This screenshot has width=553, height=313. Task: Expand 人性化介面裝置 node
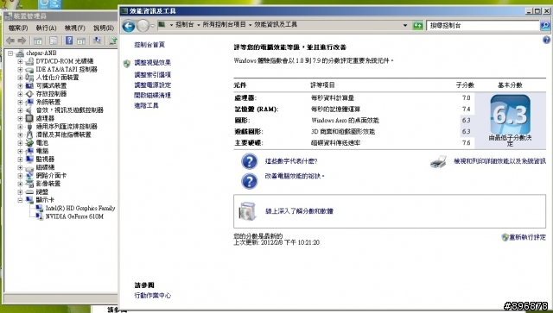tap(20, 78)
